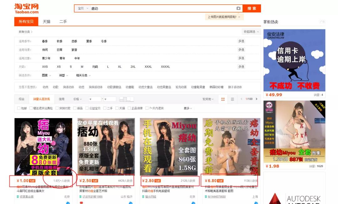This screenshot has width=338, height=204.
Task: Click the minimum price input box
Action: point(95,99)
